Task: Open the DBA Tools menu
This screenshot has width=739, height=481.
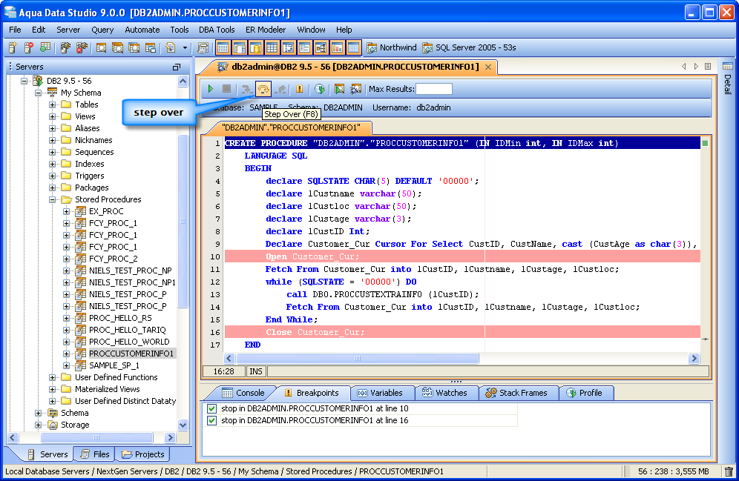Action: (x=217, y=30)
